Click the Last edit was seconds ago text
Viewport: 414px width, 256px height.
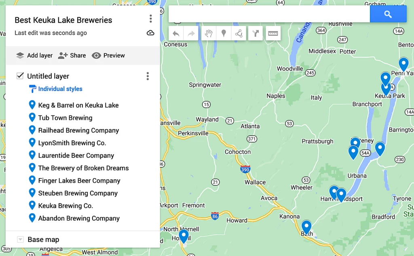[51, 33]
